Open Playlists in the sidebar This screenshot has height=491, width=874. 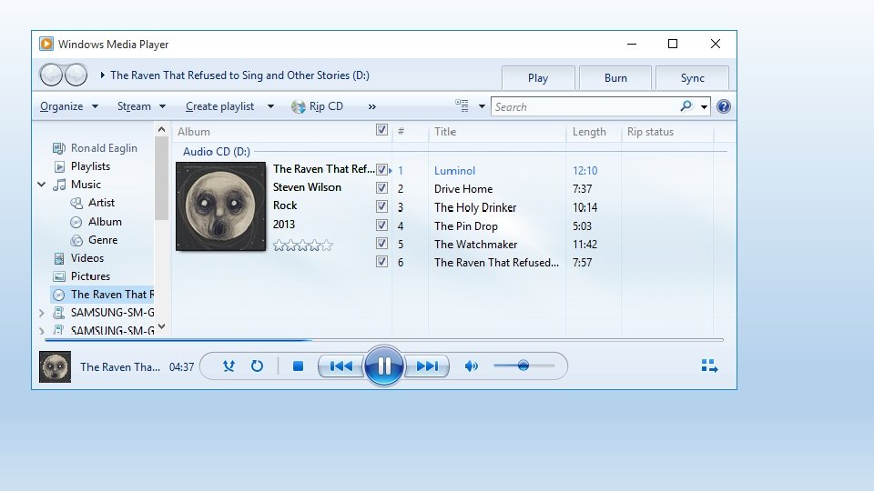81,166
